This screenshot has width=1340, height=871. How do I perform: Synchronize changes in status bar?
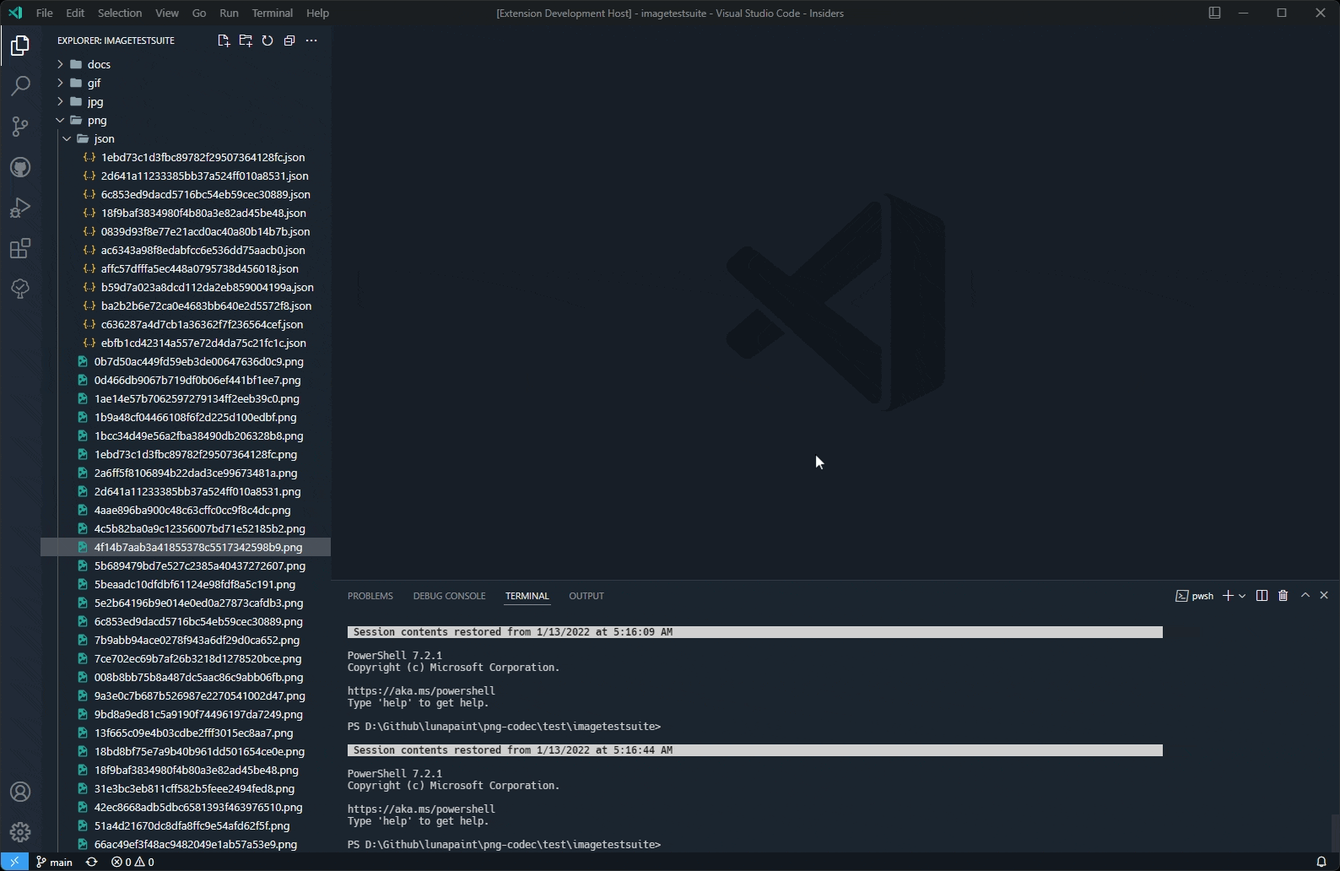(x=92, y=862)
